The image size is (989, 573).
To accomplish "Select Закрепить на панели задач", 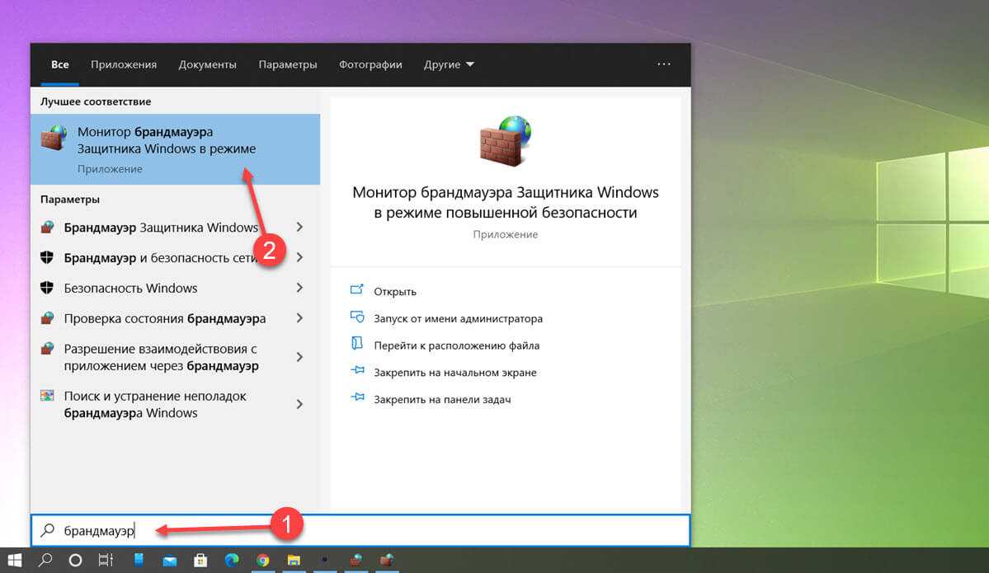I will coord(442,399).
